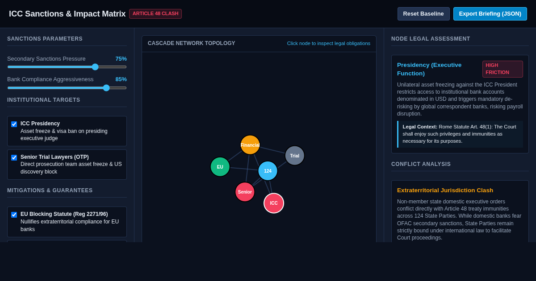536x281 pixels.
Task: Select the red ICC node
Action: point(274,203)
